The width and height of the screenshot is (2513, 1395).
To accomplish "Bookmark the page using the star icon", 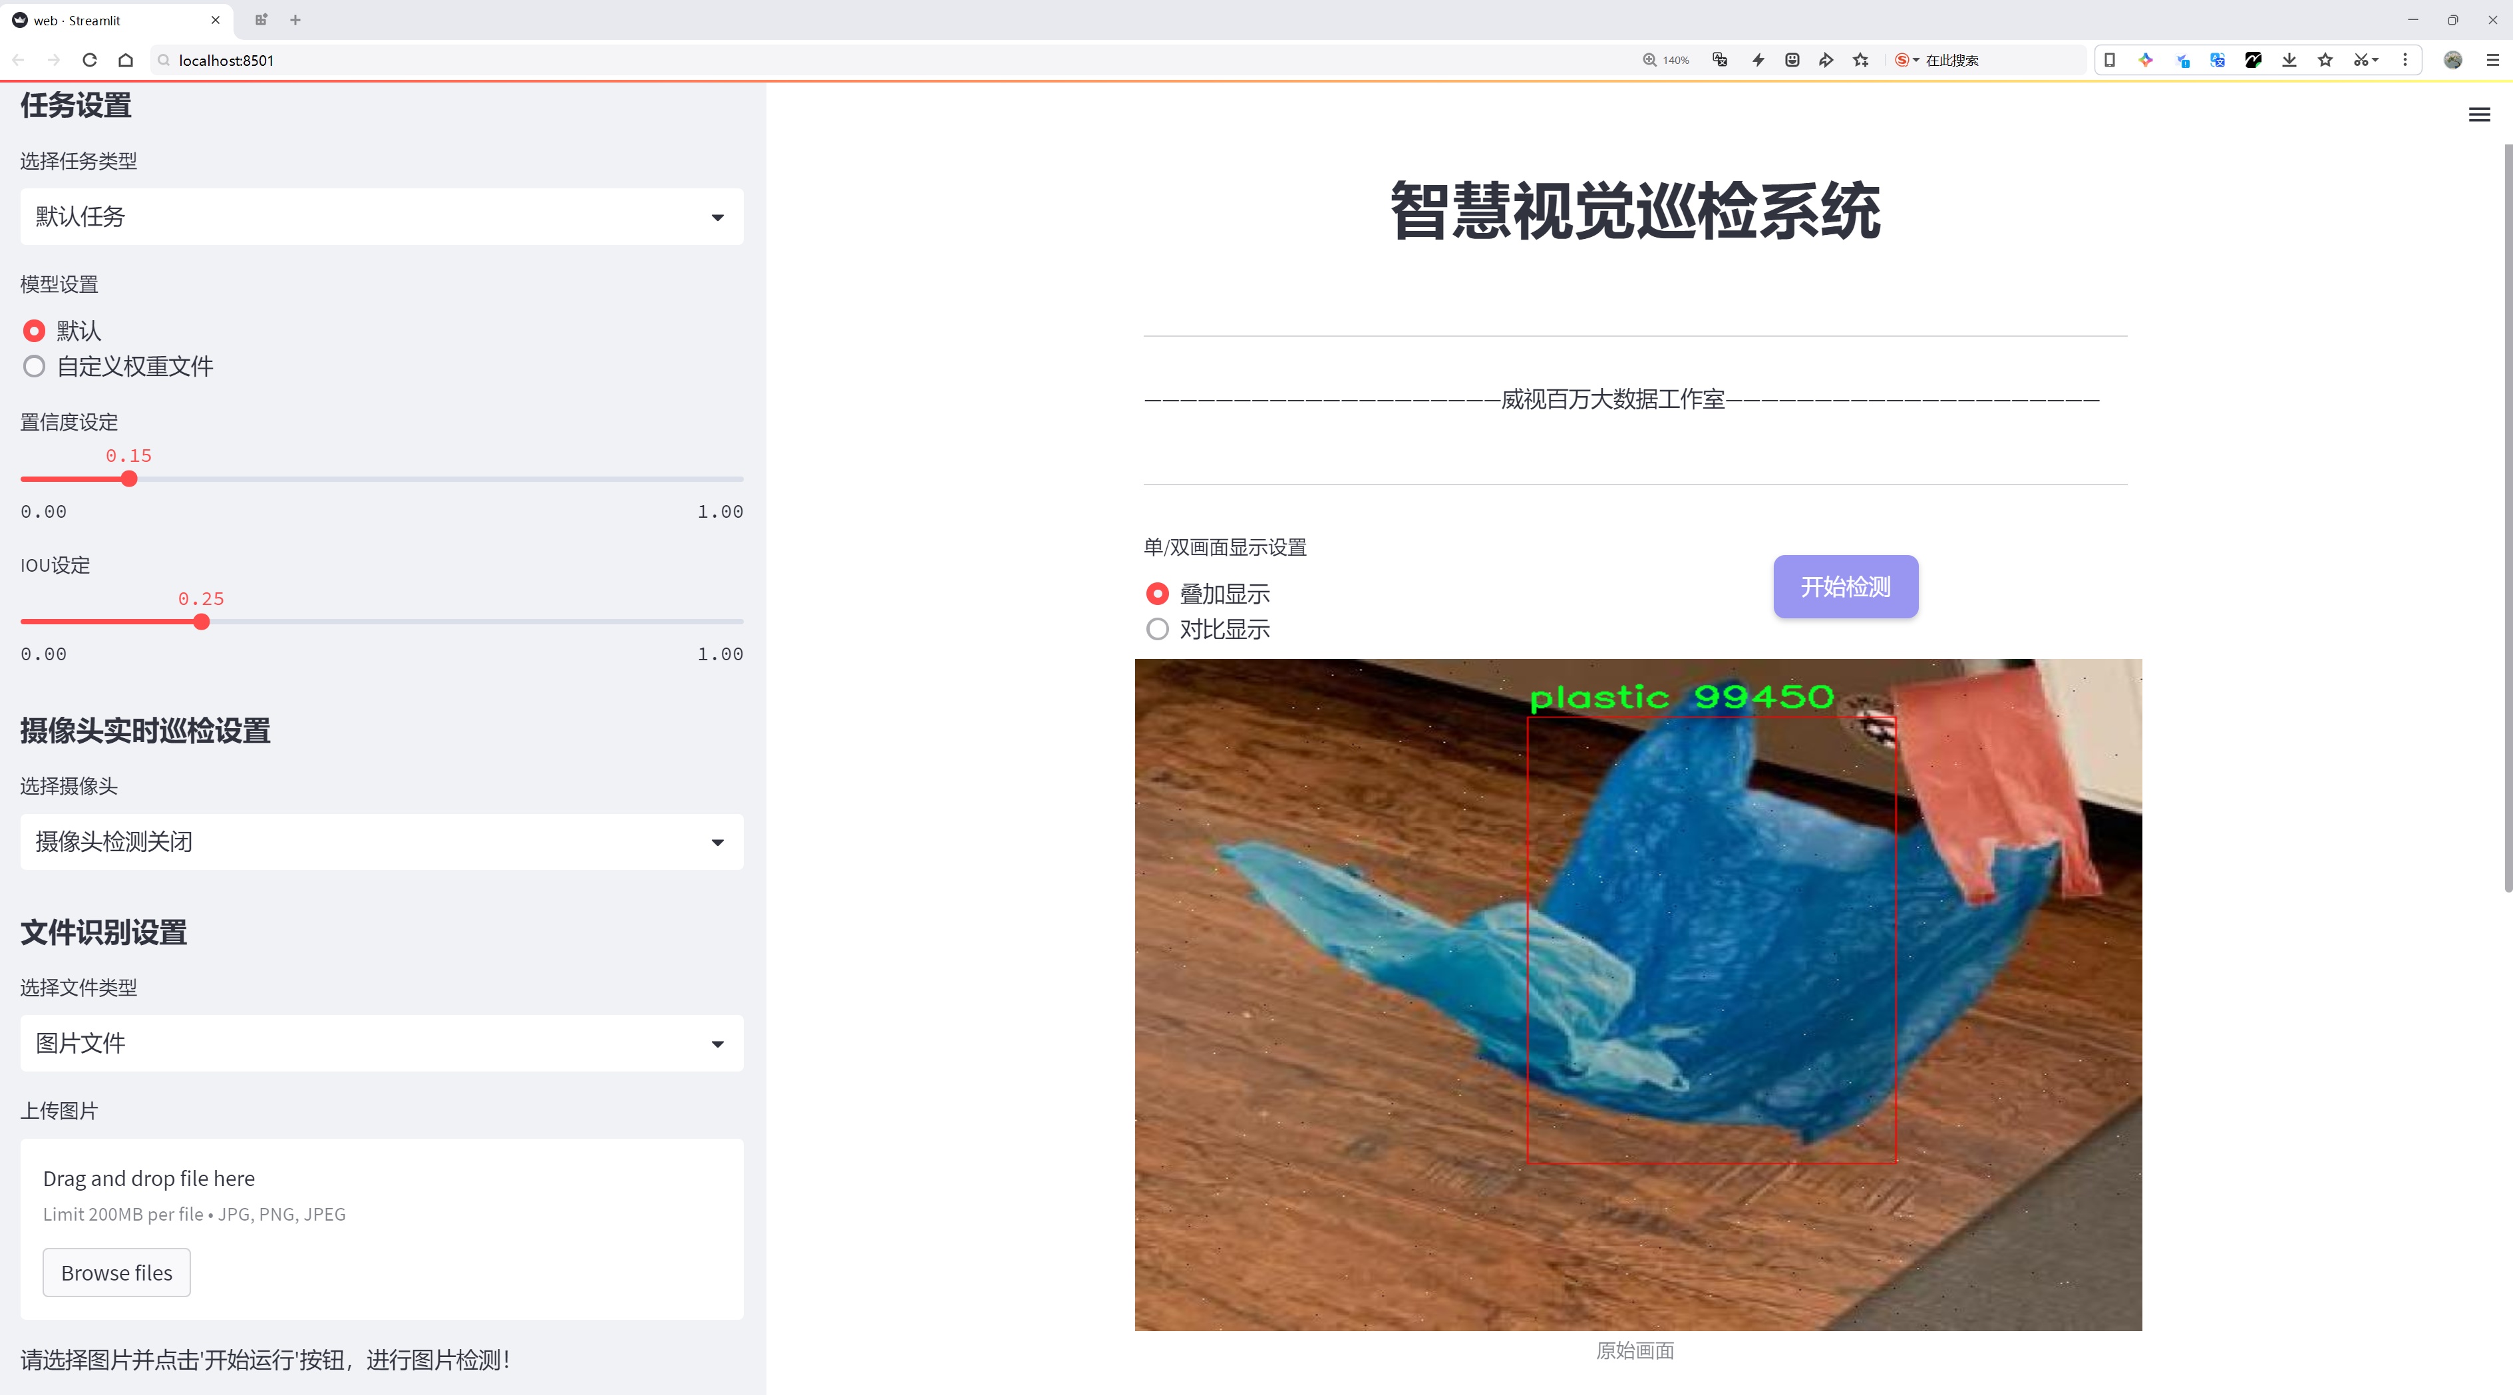I will click(2325, 59).
